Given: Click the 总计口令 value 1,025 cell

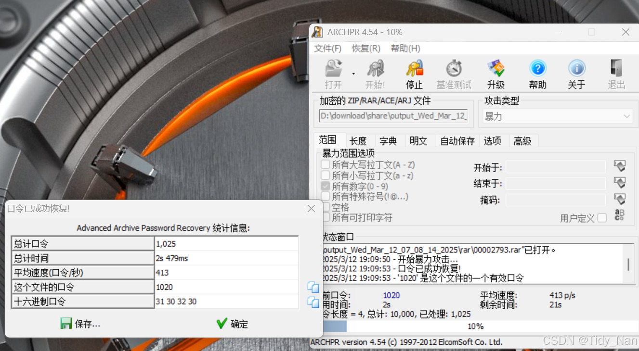Looking at the screenshot, I should [x=226, y=244].
